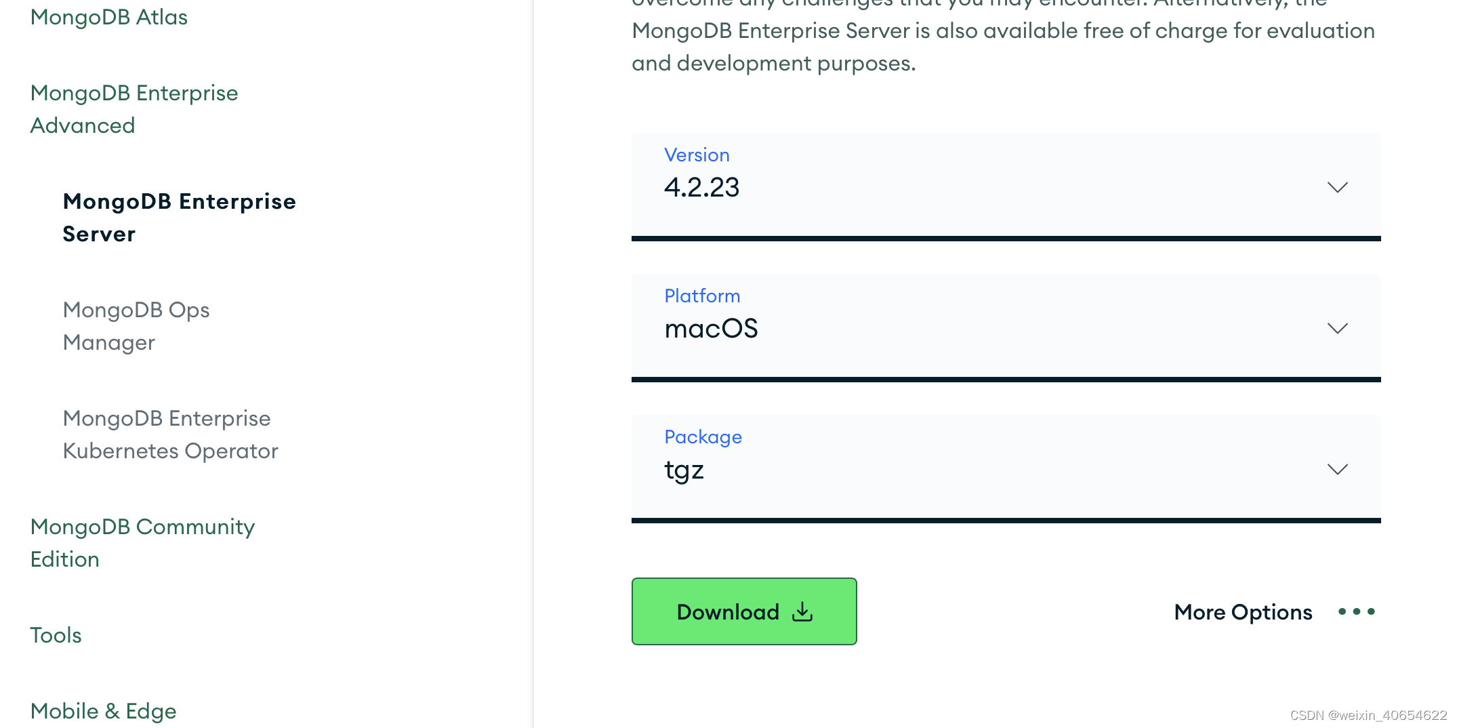Click the download arrow icon on Download button

click(802, 611)
